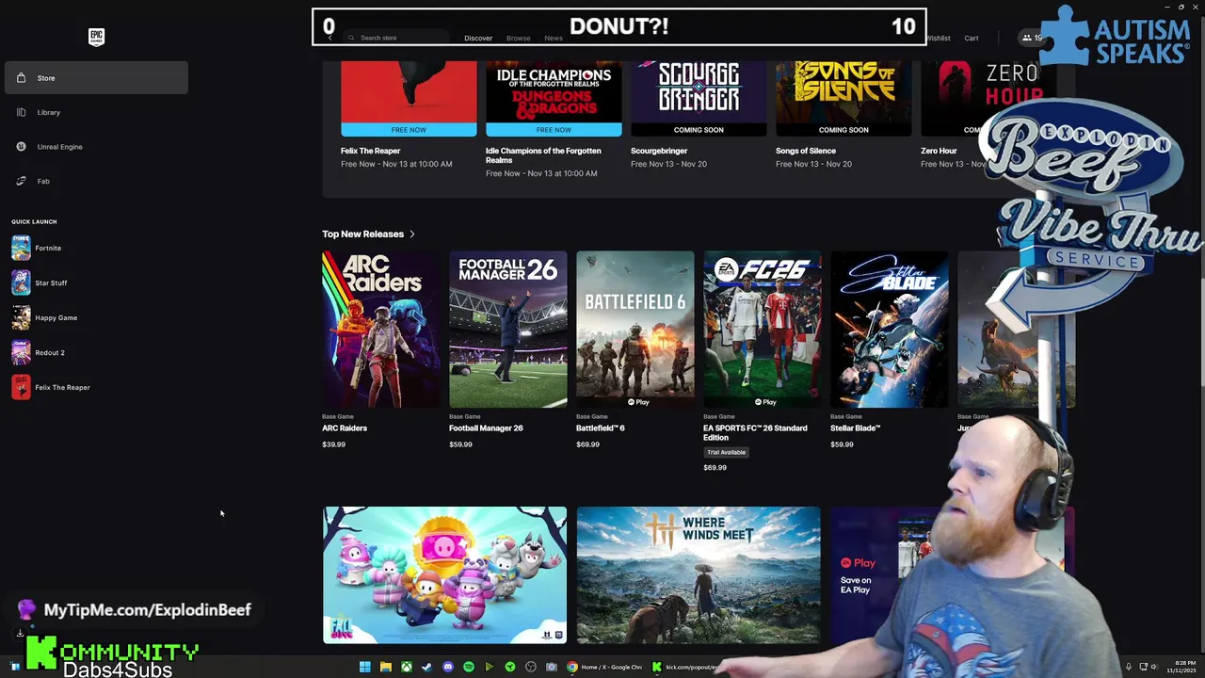Click ARC Raiders title text
The height and width of the screenshot is (678, 1205).
(x=345, y=428)
